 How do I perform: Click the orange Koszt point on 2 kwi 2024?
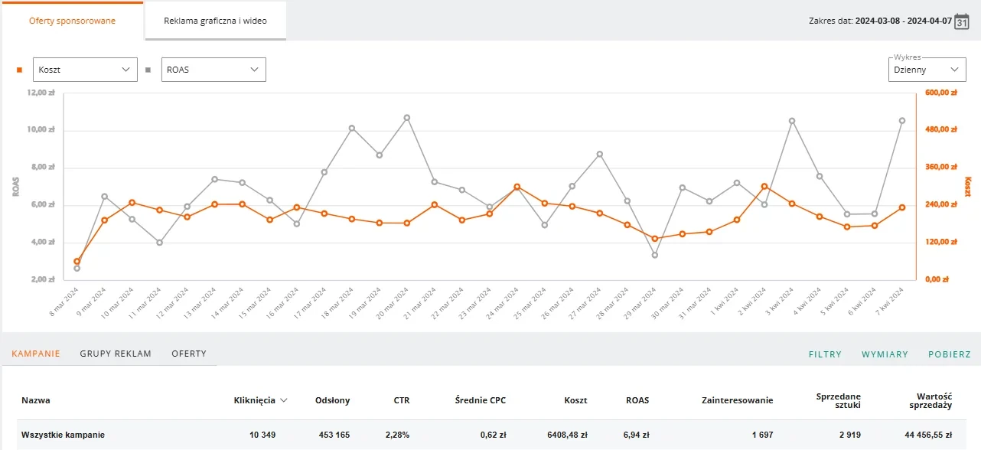(764, 186)
